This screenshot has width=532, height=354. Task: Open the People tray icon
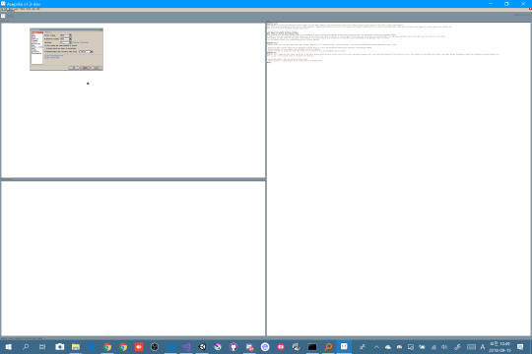tap(363, 347)
